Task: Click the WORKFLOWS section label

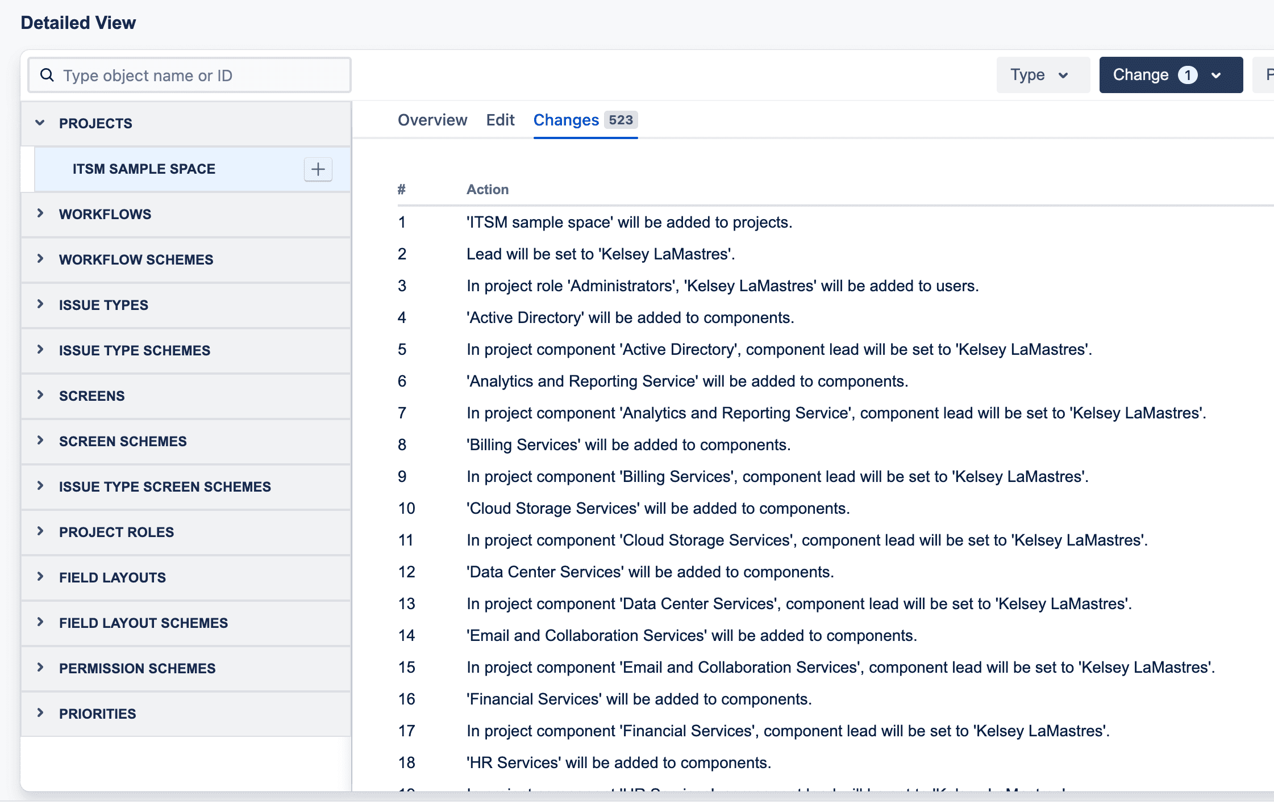Action: click(x=105, y=214)
